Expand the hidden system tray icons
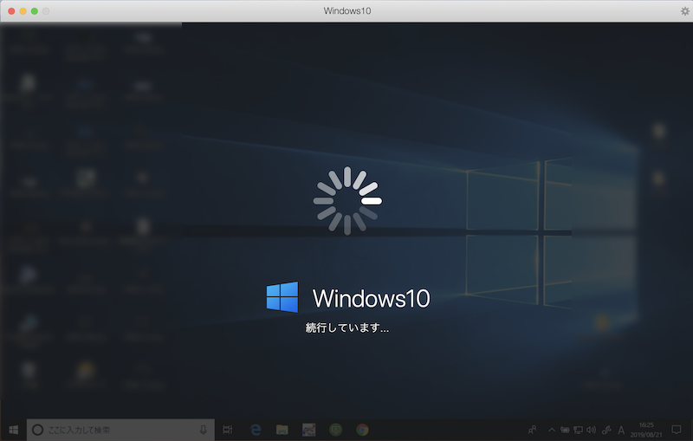 (x=552, y=430)
